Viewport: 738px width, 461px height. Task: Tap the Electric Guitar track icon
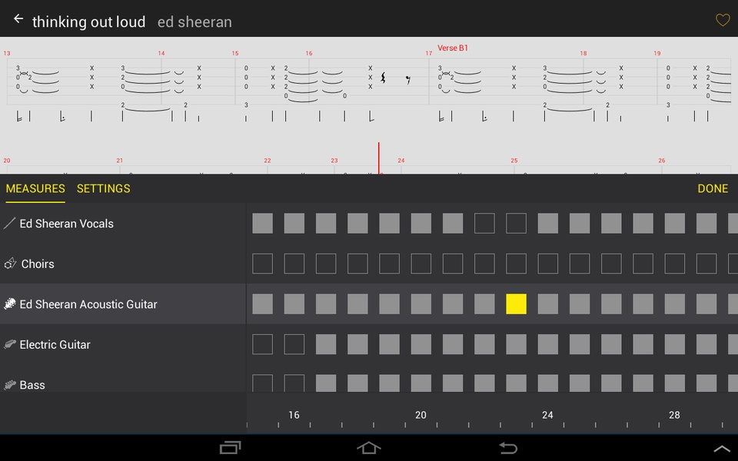(x=9, y=344)
